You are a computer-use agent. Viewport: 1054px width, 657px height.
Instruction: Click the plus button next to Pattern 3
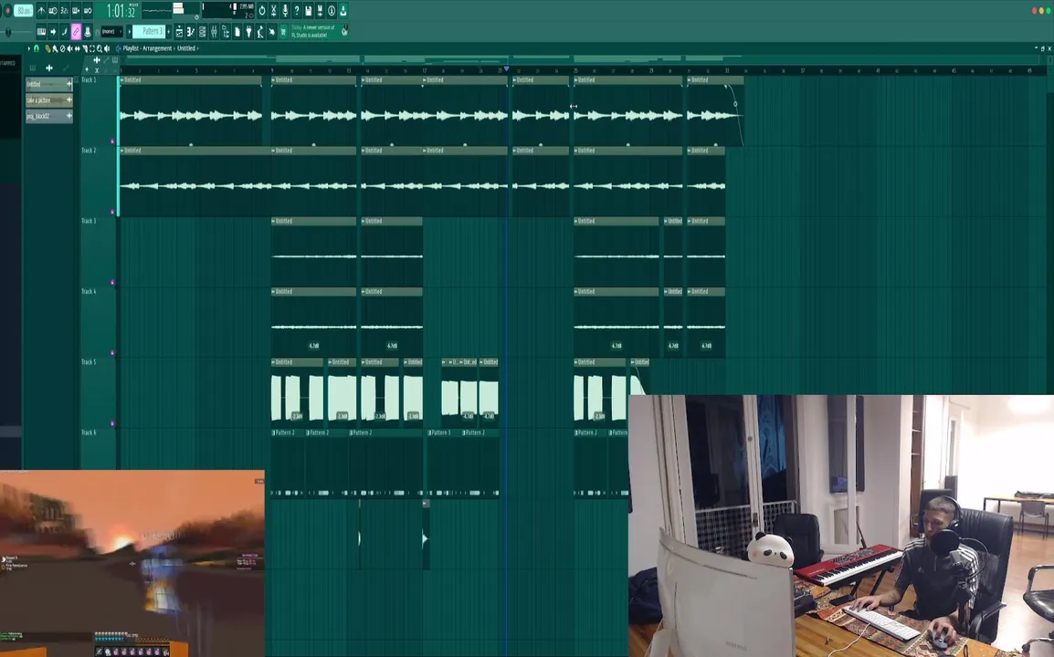pyautogui.click(x=169, y=32)
